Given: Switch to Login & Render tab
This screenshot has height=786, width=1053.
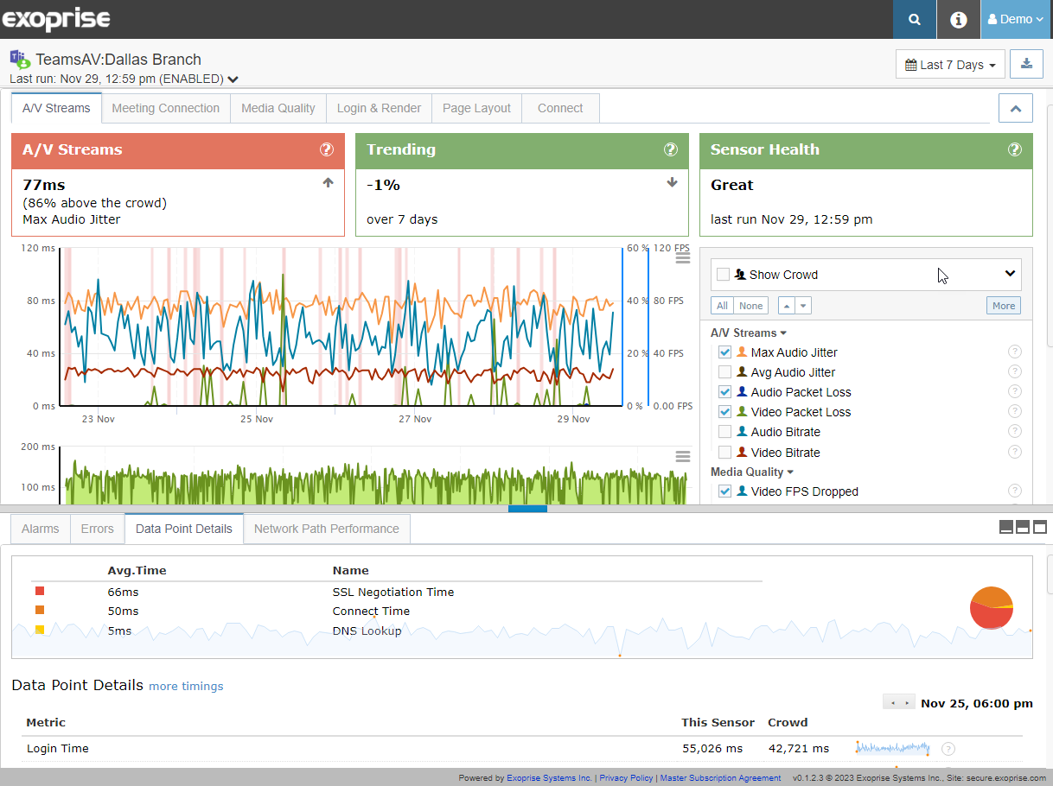Looking at the screenshot, I should click(x=379, y=108).
